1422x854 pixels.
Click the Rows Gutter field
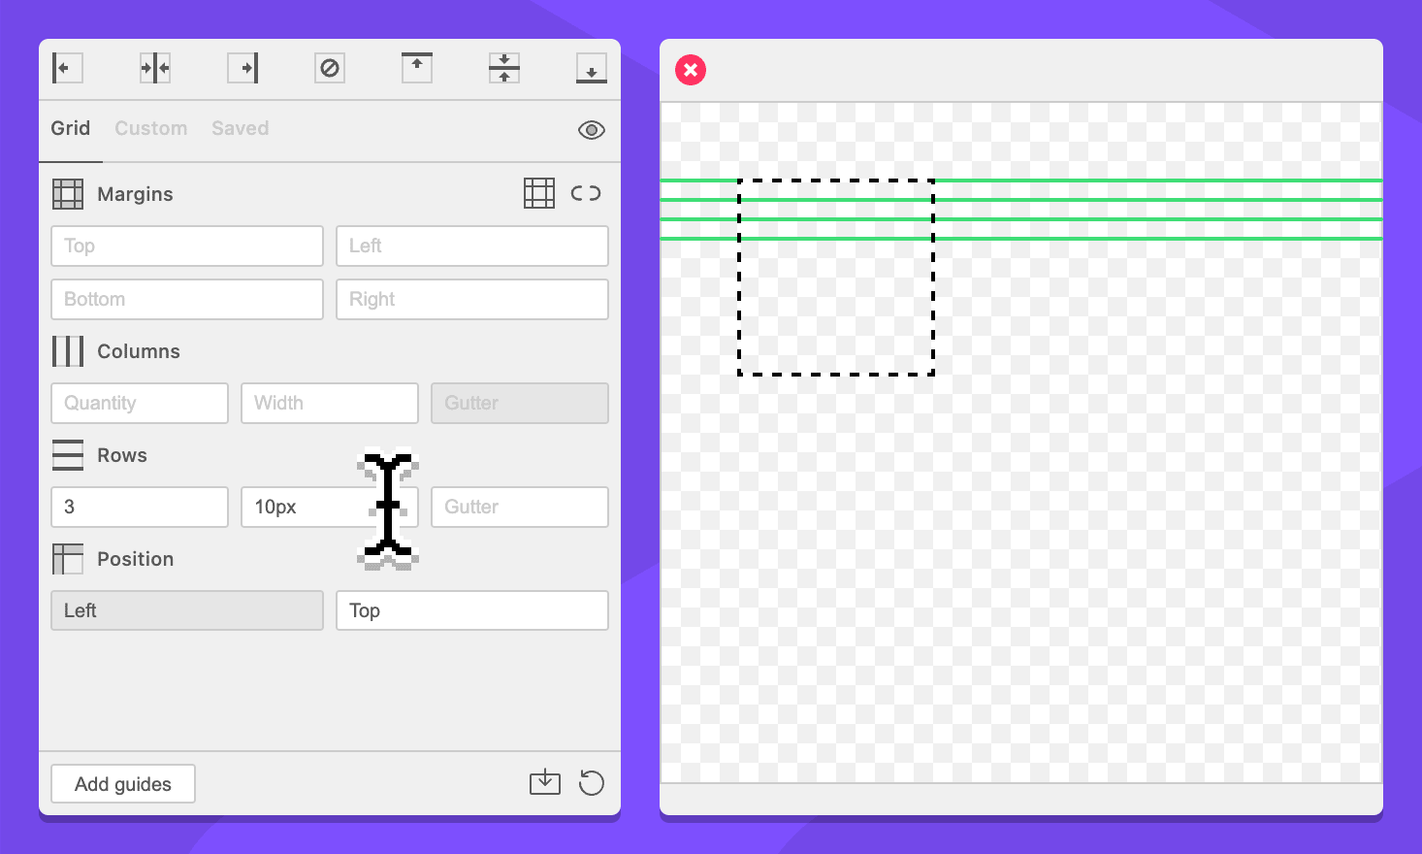pos(520,508)
